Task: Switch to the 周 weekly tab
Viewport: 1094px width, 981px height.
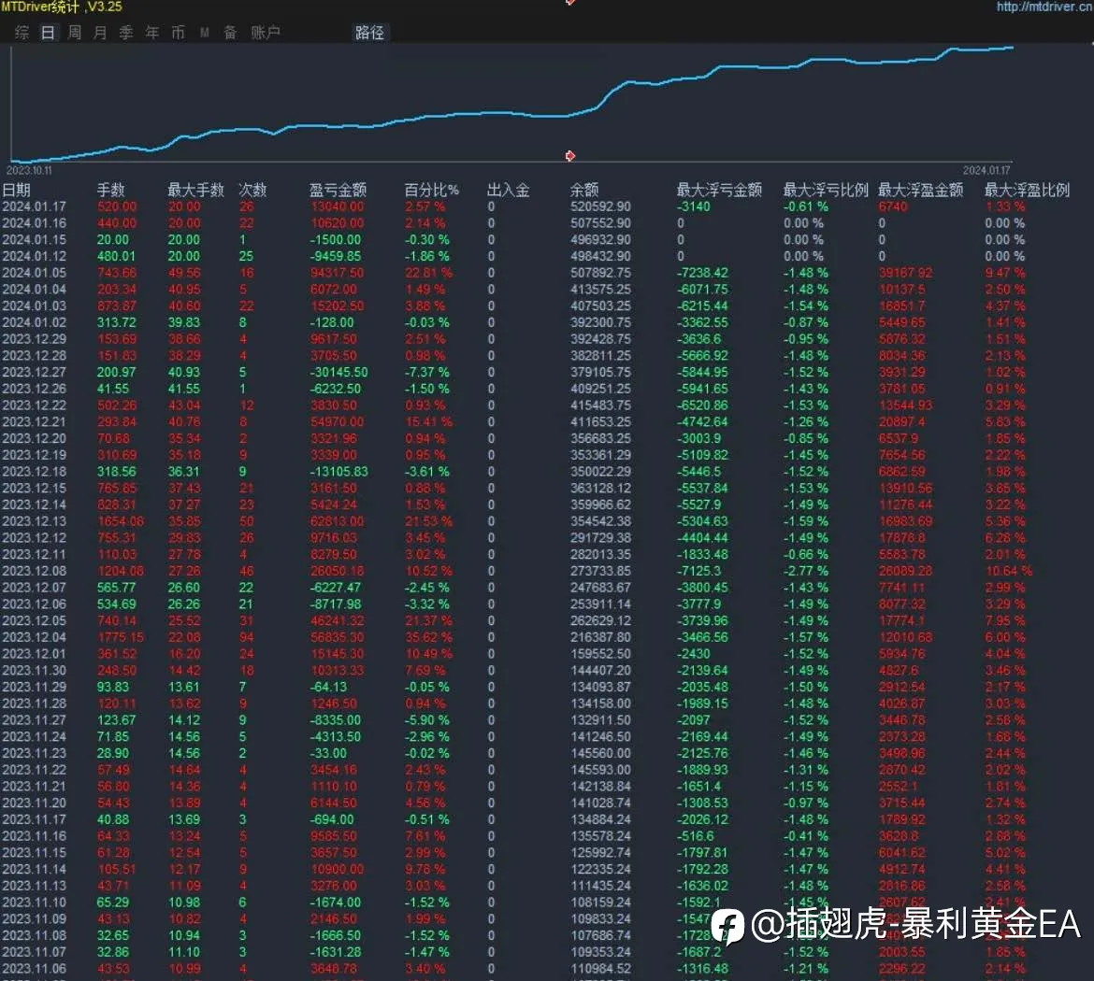Action: pos(74,33)
